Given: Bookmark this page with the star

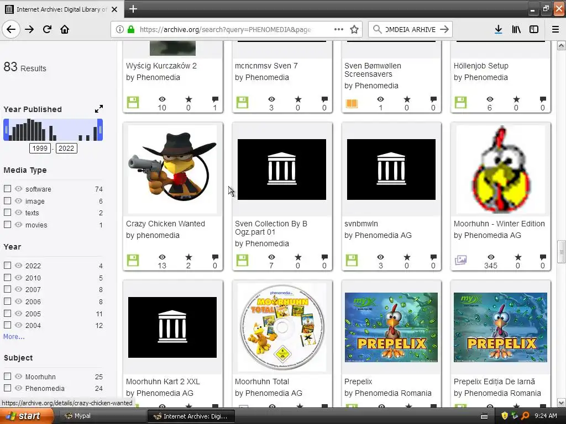Looking at the screenshot, I should pyautogui.click(x=354, y=29).
